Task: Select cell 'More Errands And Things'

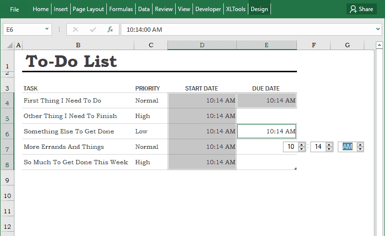Action: (78, 147)
